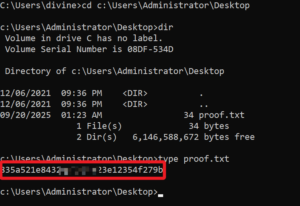Click the pixelated middle section of the hash
The image size is (300, 206).
[x=79, y=170]
